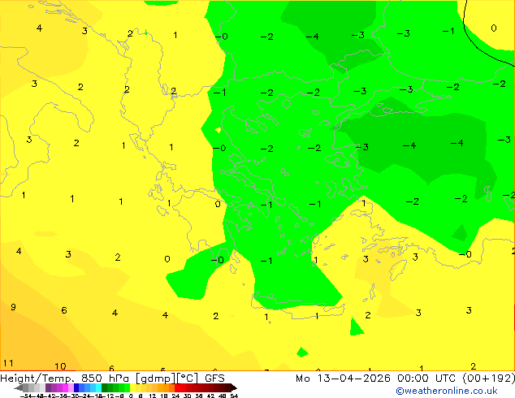515x398 pixels.
Task: Select the '10' temperature value on map
Action: coord(60,366)
